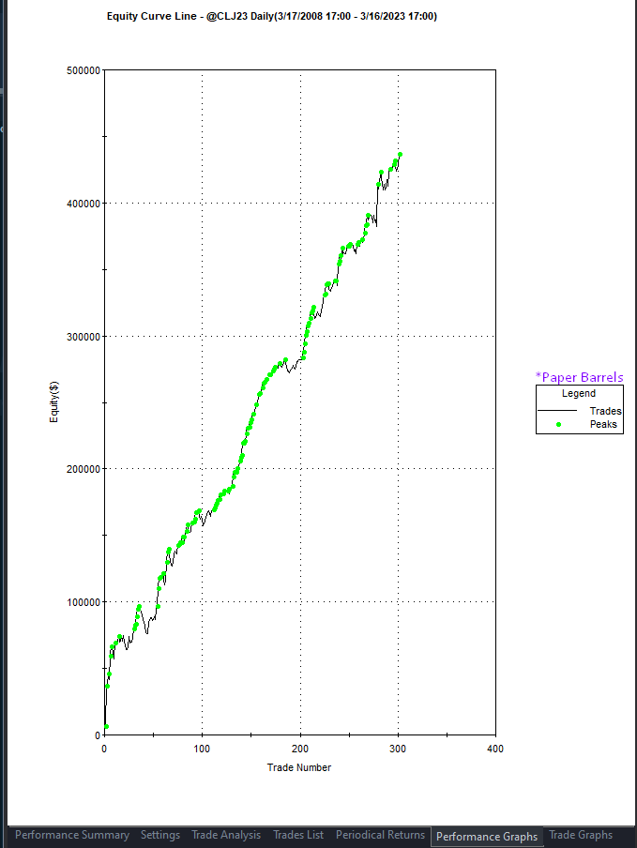Switch to the Settings tab
This screenshot has width=637, height=848.
(x=160, y=835)
